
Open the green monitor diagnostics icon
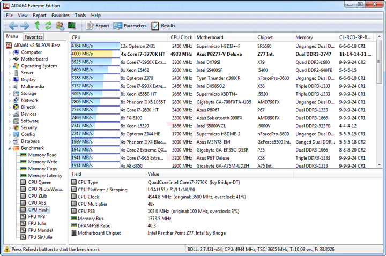point(72,26)
